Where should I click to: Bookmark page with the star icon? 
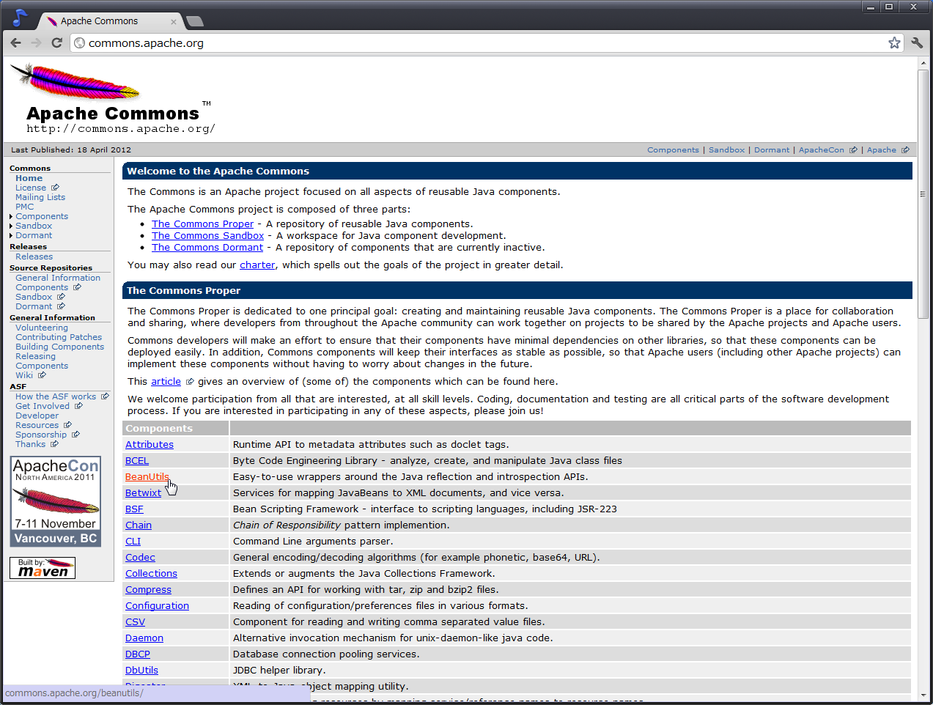pyautogui.click(x=894, y=43)
